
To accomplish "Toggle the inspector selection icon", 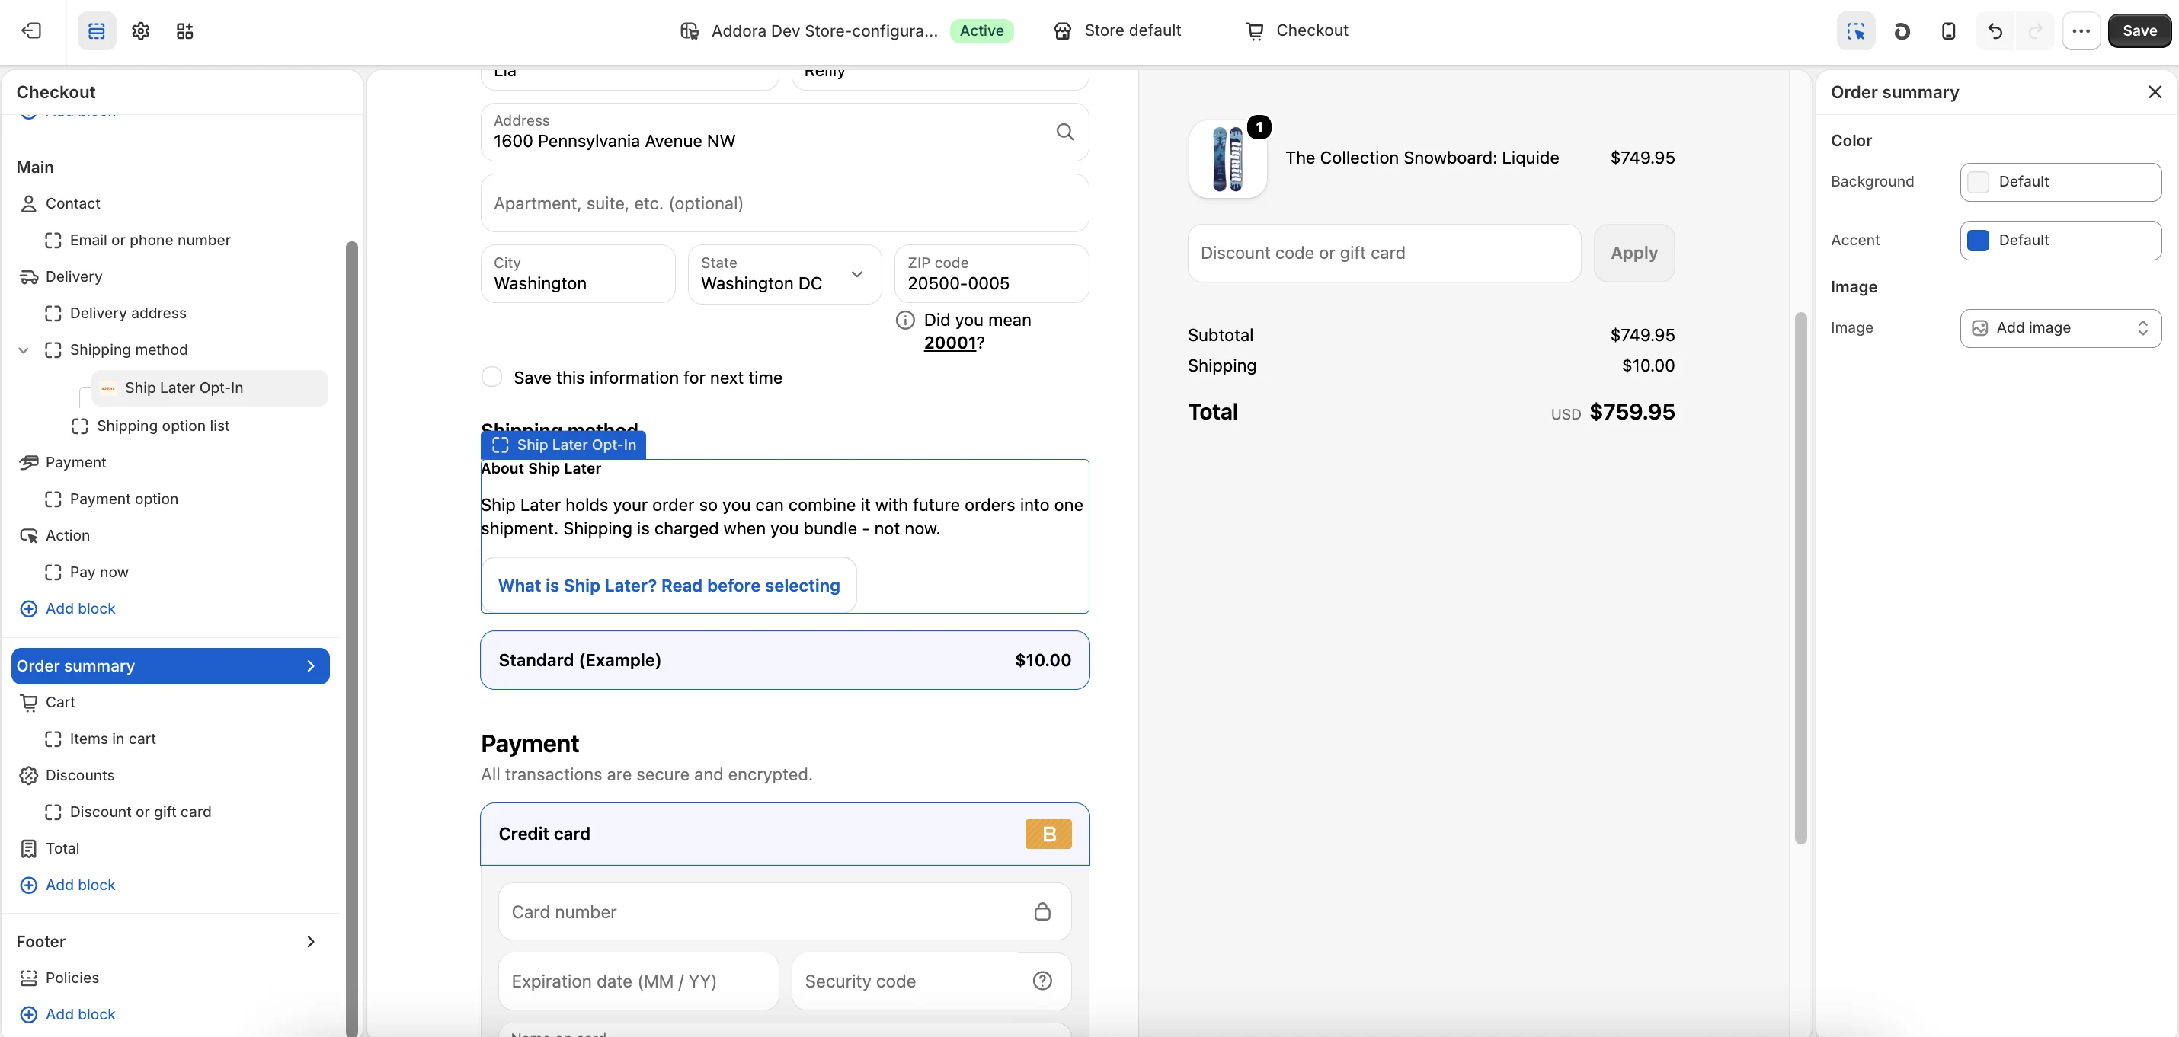I will click(1856, 31).
